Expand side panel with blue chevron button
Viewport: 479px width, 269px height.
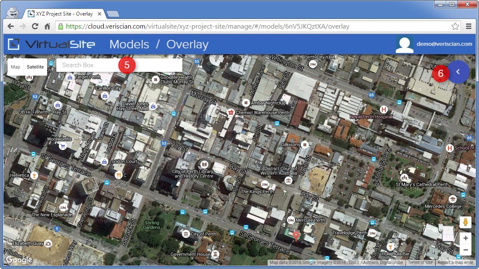458,71
